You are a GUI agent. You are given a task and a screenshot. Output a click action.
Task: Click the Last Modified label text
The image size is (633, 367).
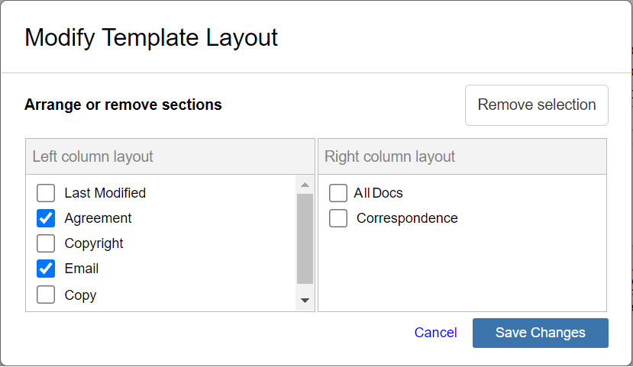click(x=105, y=193)
